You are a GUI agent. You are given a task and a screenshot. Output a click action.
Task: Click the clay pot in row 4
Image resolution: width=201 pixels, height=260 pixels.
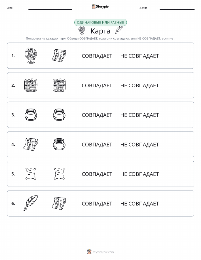tap(59, 144)
